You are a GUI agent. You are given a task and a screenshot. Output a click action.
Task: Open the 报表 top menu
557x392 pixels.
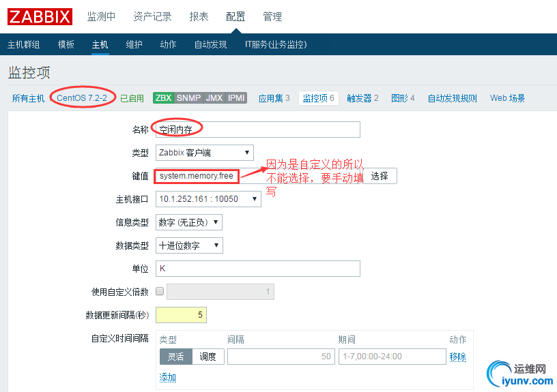click(199, 16)
